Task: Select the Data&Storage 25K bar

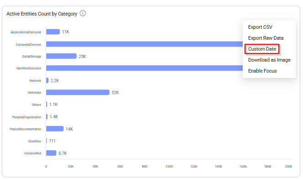Action: click(x=61, y=56)
